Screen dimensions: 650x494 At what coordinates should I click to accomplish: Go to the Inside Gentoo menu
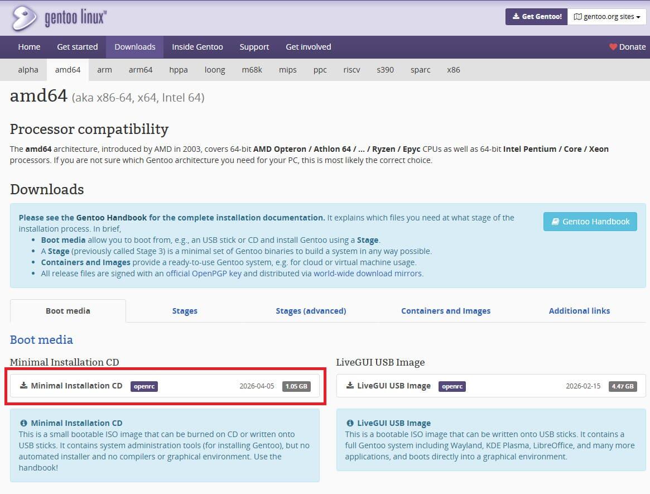tap(197, 47)
